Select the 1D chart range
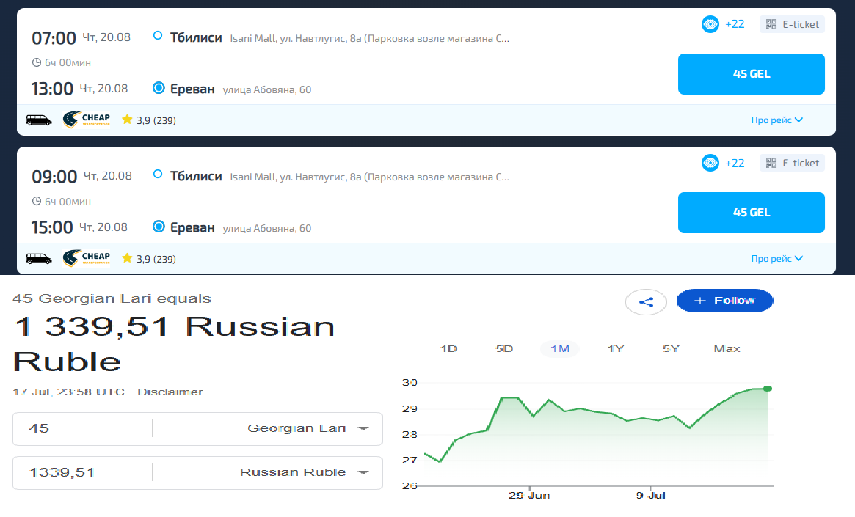The height and width of the screenshot is (517, 855). point(448,348)
